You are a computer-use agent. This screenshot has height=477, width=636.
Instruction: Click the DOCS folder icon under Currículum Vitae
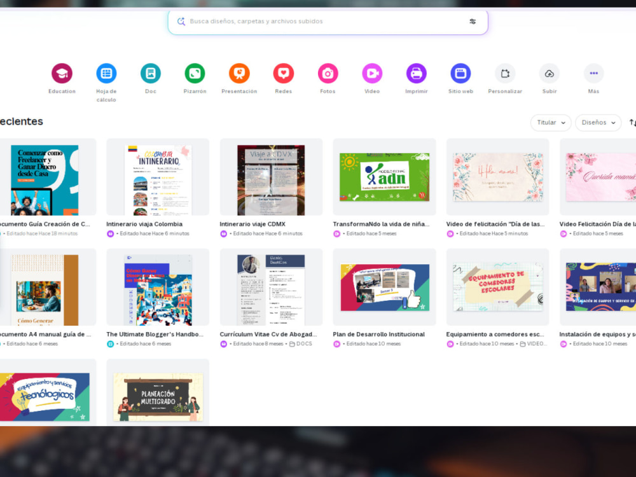coord(292,344)
